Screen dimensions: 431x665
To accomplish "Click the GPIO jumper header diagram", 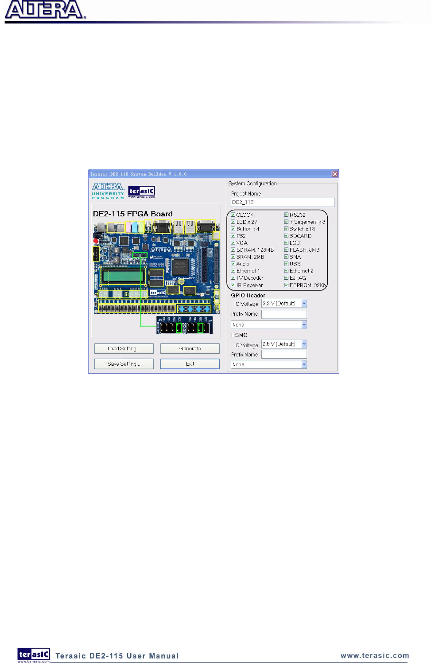I will pos(184,325).
